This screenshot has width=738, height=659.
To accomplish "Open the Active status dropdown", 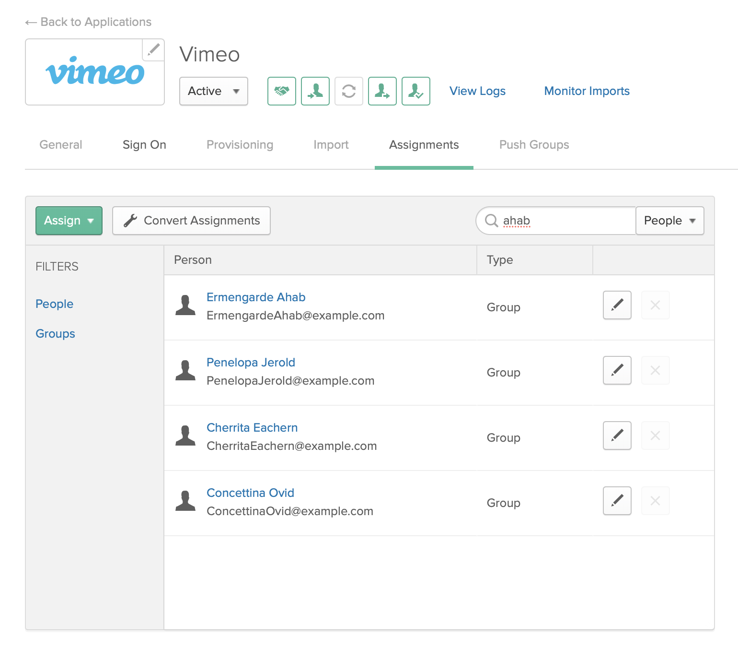I will [x=213, y=91].
